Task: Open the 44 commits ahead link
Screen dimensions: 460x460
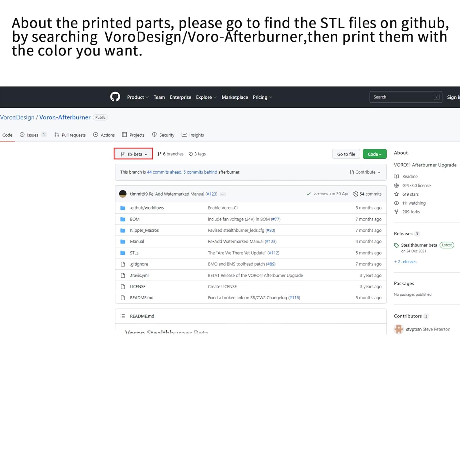Action: click(164, 172)
